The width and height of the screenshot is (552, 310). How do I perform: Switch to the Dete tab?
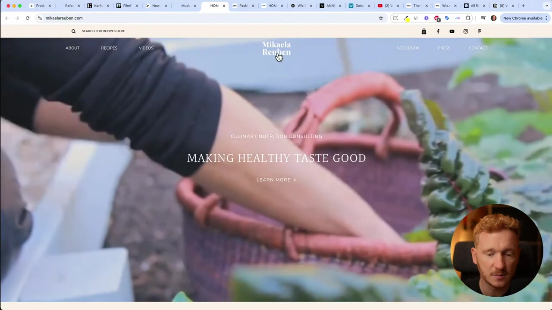(359, 6)
